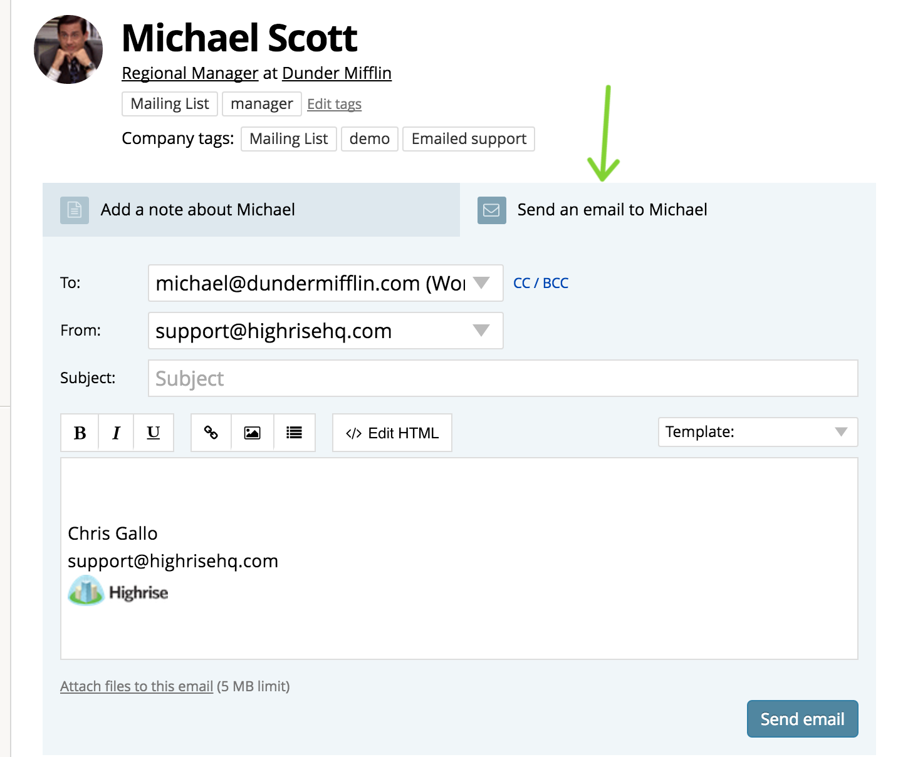Focus the Subject input field
Screen dimensions: 898x757
(503, 378)
